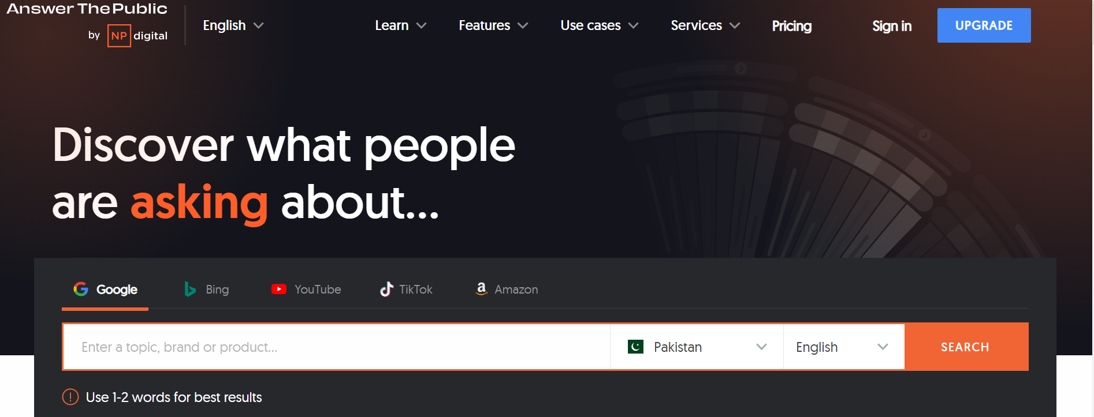Open the Pakistan country dropdown
1094x417 pixels.
click(697, 347)
